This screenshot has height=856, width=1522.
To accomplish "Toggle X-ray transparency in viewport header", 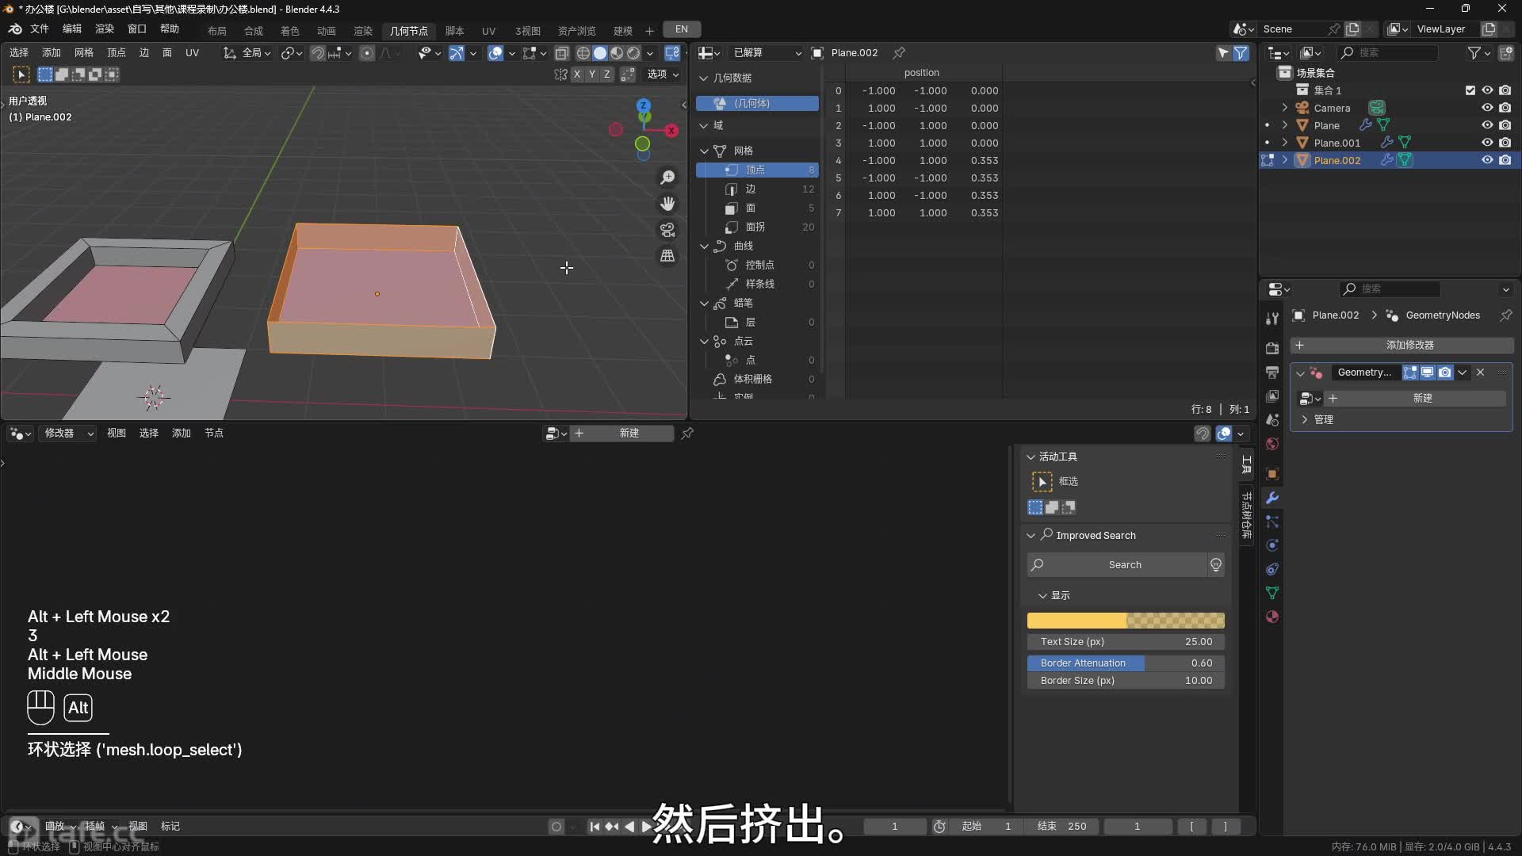I will pos(562,53).
